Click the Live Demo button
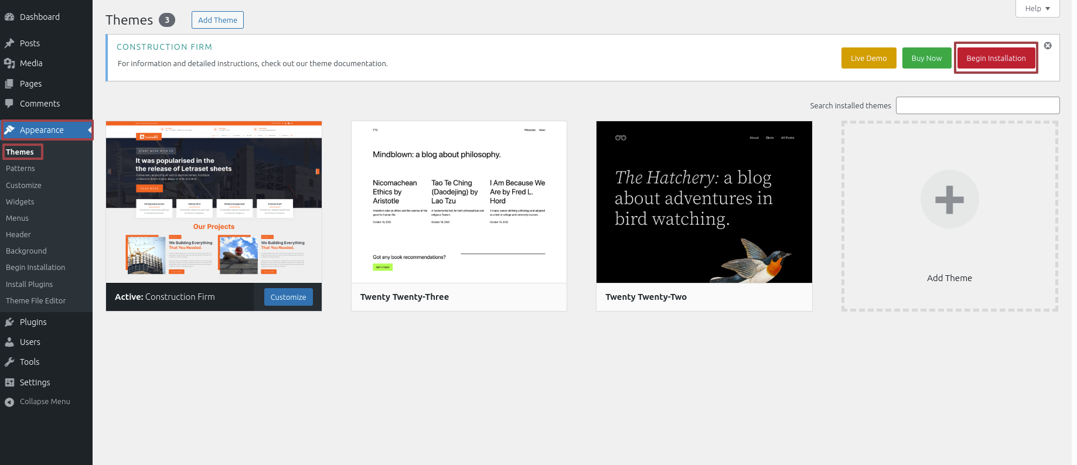Viewport: 1077px width, 465px height. (868, 58)
